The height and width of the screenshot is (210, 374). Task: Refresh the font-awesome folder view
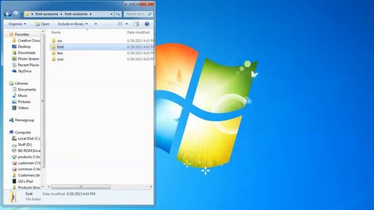(118, 14)
